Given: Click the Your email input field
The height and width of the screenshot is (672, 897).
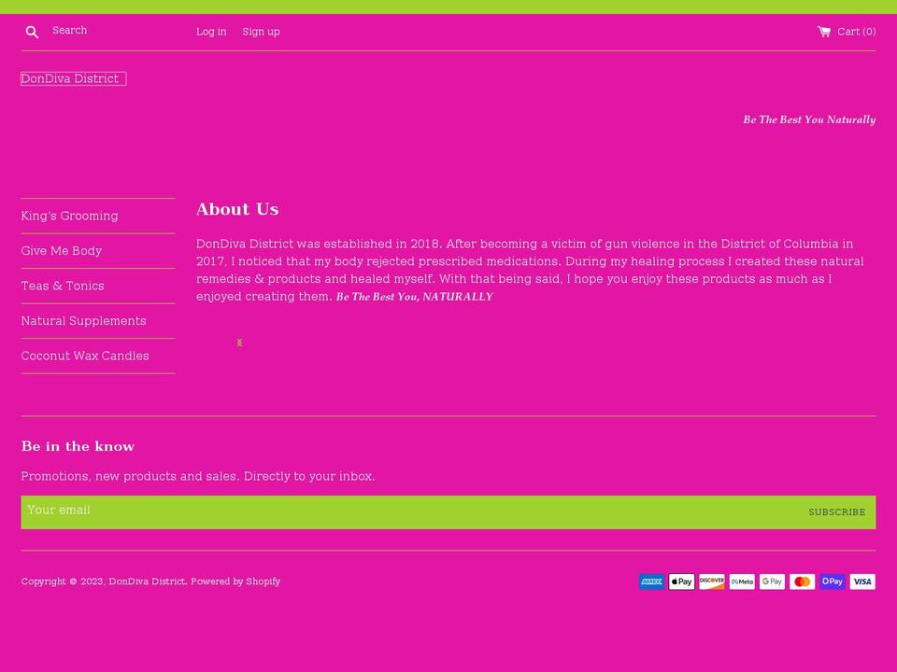Looking at the screenshot, I should [409, 512].
